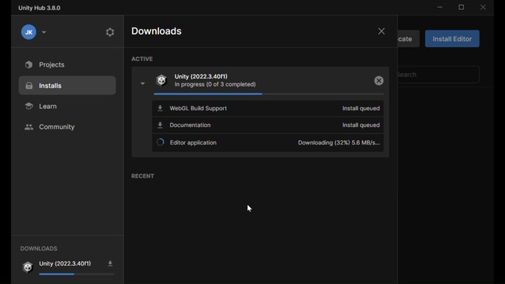
Task: Minimize the Unity Hub window
Action: [440, 7]
